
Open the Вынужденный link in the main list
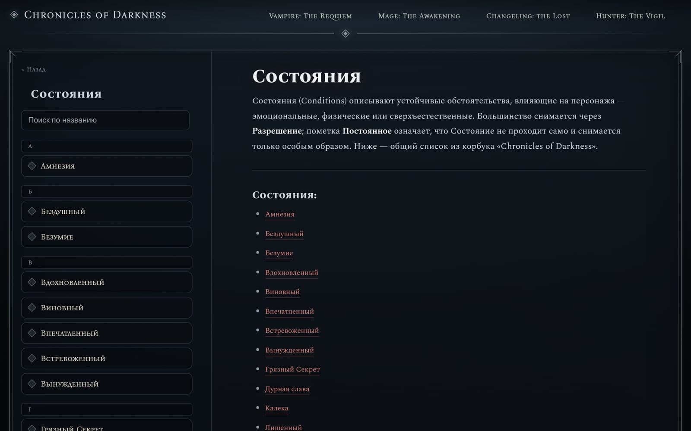click(289, 350)
